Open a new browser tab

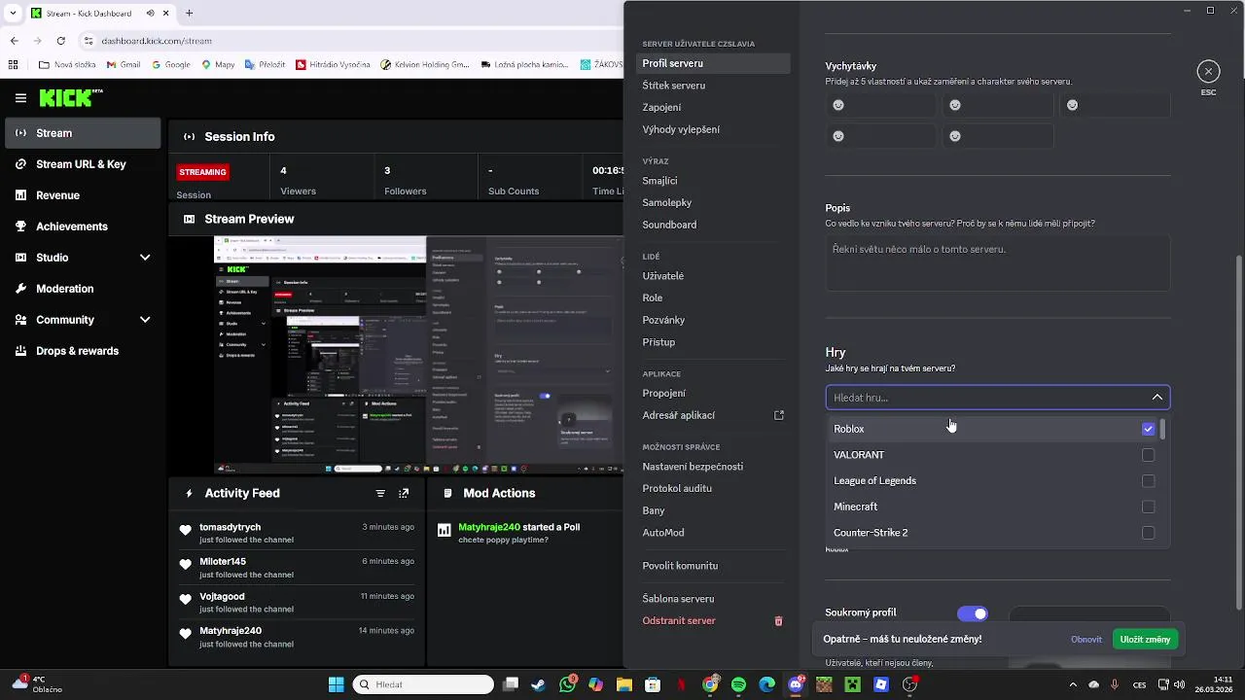[189, 14]
